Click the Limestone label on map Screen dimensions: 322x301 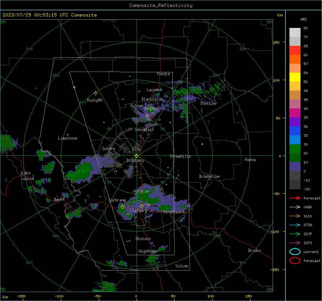[68, 138]
